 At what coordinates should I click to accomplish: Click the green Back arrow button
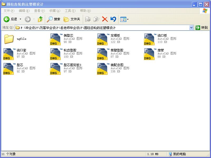(6, 19)
